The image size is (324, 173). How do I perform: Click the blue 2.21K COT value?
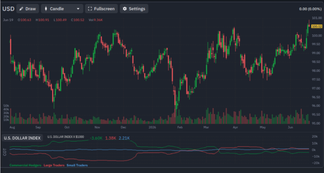[x=124, y=138]
